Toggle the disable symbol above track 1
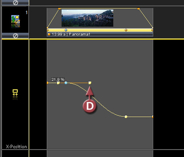The height and width of the screenshot is (157, 184). coord(16,2)
